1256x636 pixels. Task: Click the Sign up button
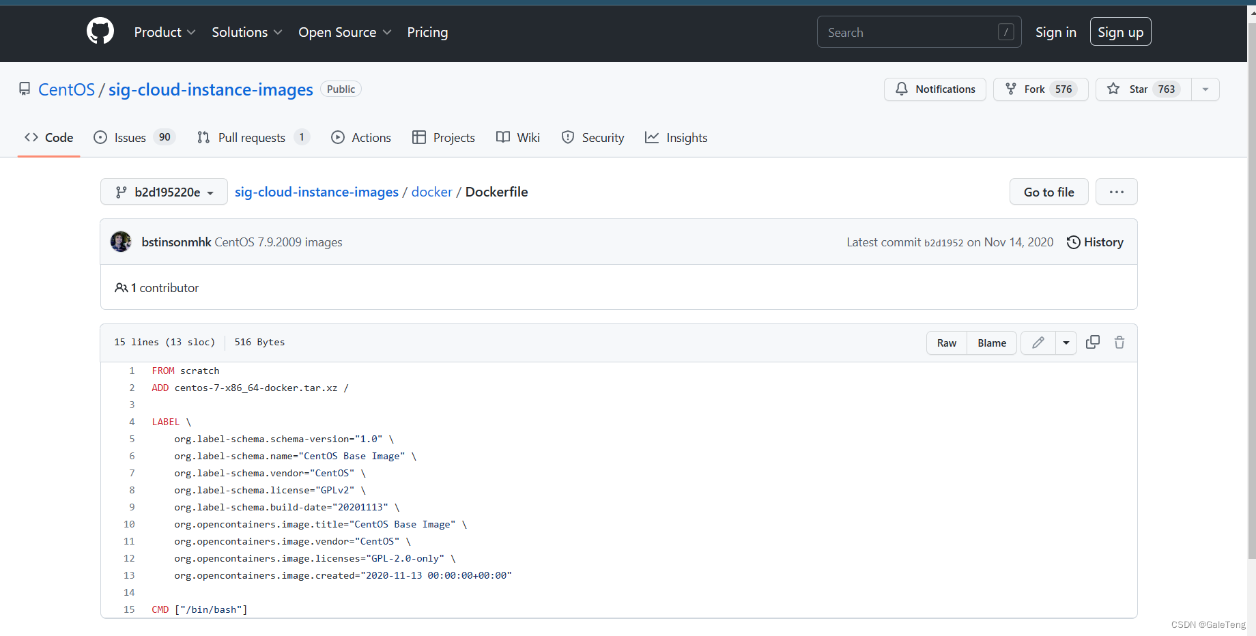(1120, 32)
